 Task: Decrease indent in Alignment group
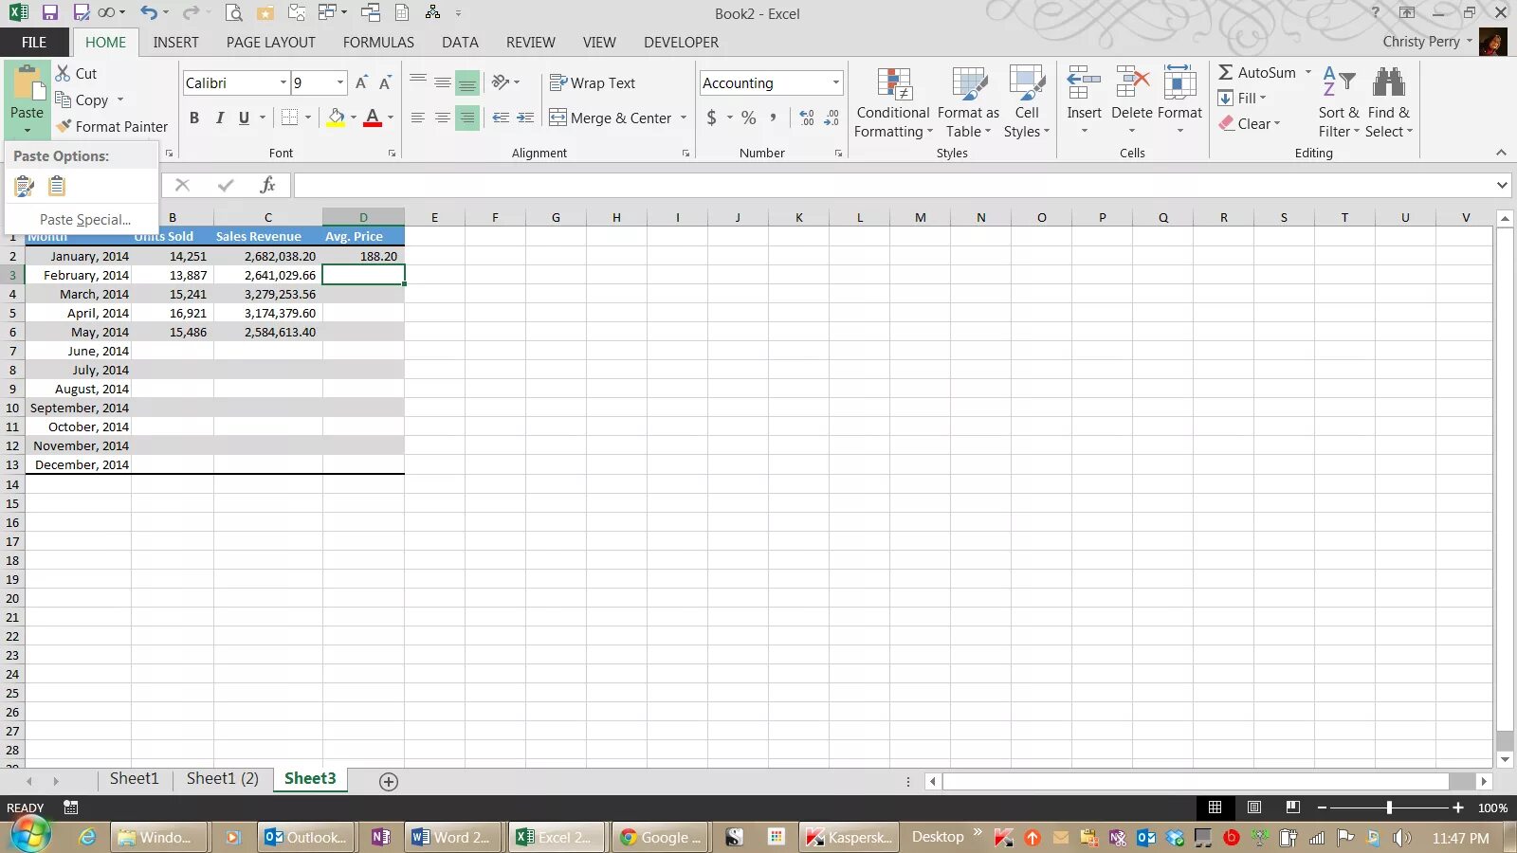501,118
